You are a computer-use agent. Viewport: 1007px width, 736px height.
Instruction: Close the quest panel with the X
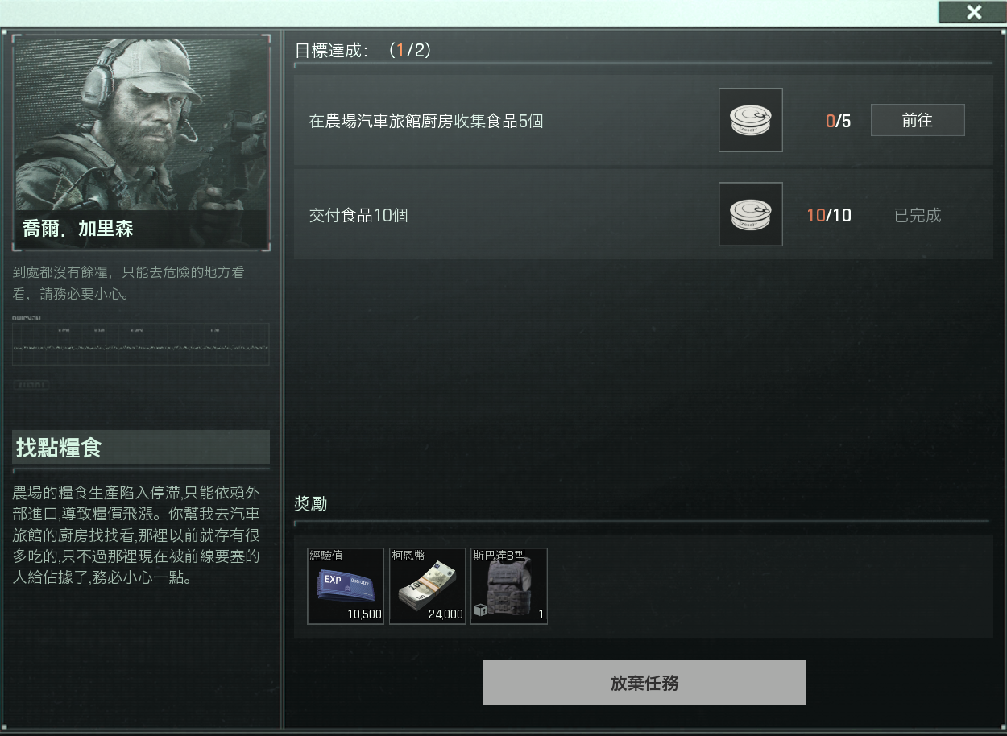coord(974,12)
